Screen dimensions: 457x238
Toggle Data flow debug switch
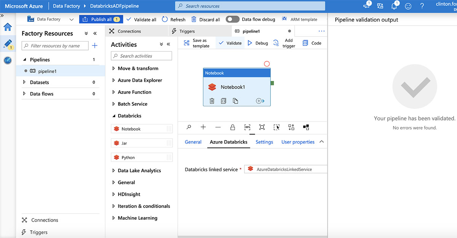232,19
